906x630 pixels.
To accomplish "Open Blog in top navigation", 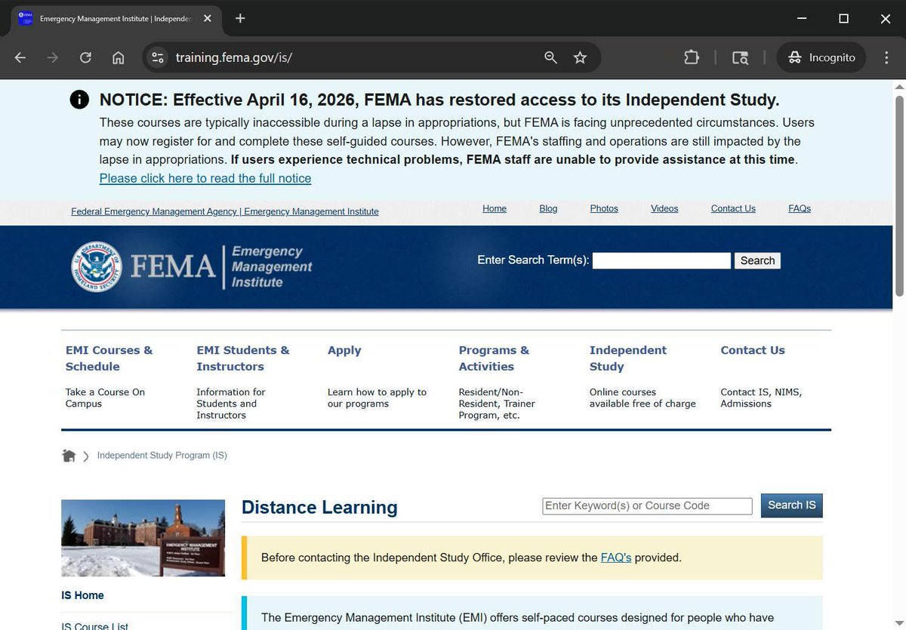I will click(x=548, y=208).
